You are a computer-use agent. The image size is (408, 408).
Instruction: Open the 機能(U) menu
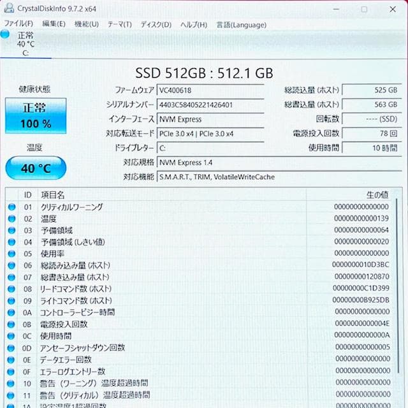point(87,24)
